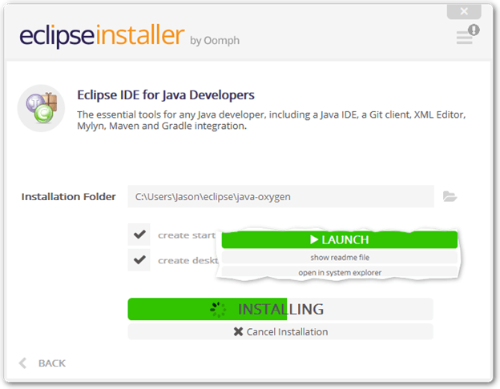The image size is (500, 389).
Task: Click the eclipseinstaller logo
Action: coord(102,36)
